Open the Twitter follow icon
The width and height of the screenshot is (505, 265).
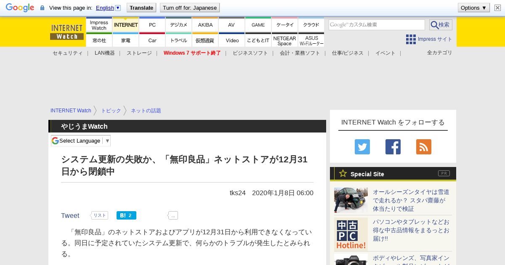[x=362, y=147]
